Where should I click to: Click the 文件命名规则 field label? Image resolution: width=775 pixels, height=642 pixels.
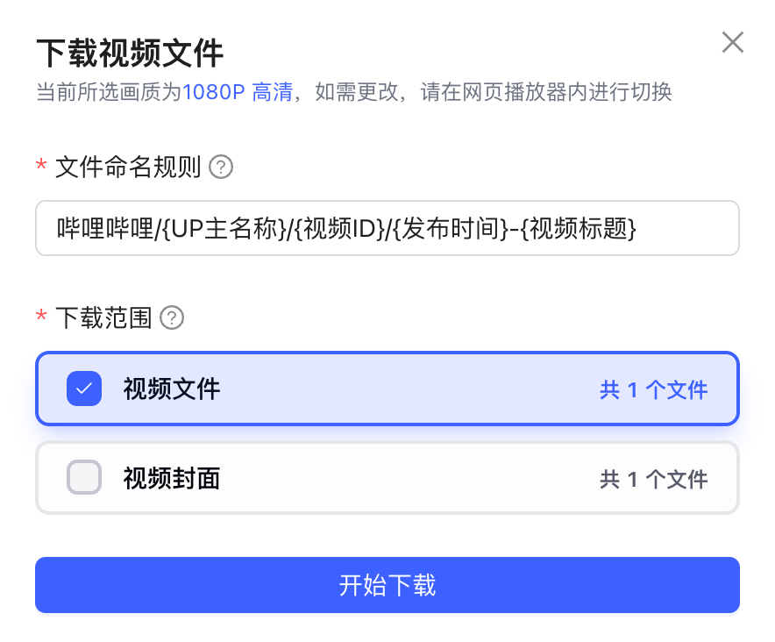(128, 166)
